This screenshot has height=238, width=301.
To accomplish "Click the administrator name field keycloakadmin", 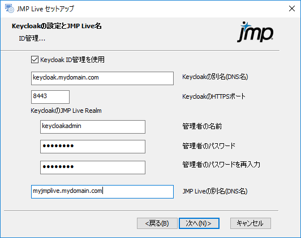I will 93,127.
